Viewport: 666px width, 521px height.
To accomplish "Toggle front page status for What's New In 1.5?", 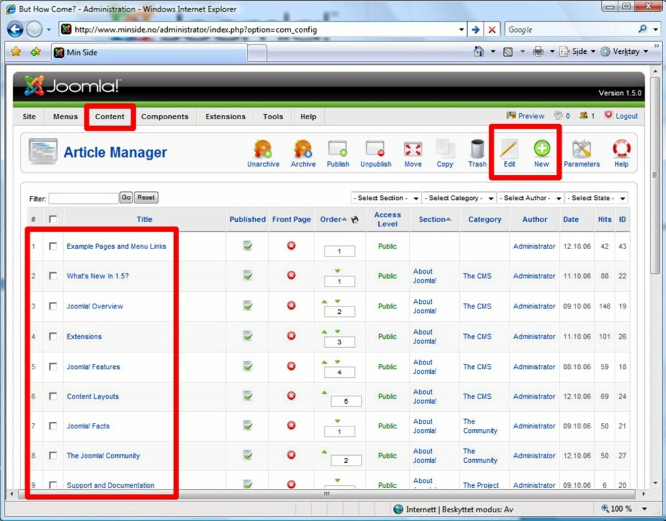I will pos(291,275).
